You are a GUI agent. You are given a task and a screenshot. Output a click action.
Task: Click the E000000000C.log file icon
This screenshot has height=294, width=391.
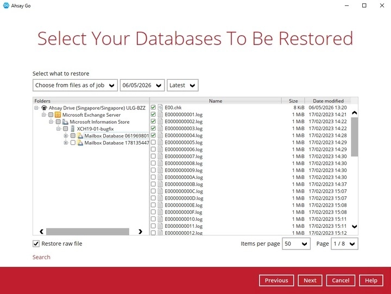point(160,191)
